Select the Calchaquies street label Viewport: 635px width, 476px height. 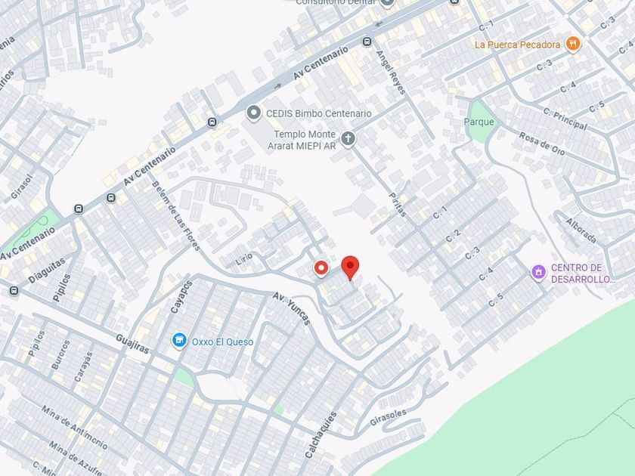[x=321, y=434]
